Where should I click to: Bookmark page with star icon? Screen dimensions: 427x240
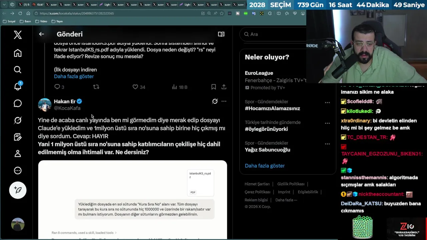(222, 13)
